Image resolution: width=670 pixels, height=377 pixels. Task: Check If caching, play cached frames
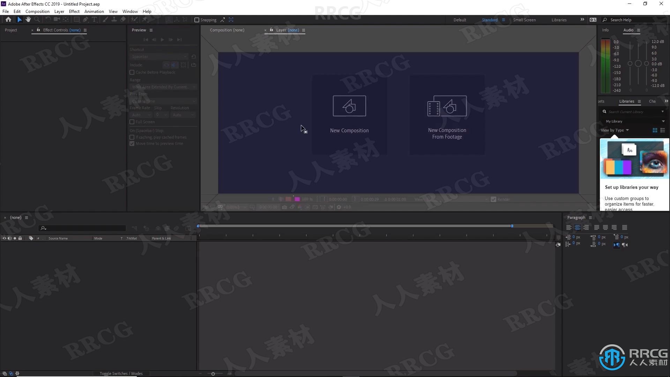pyautogui.click(x=132, y=138)
